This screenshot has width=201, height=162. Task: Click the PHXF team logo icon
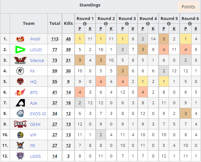click(20, 39)
